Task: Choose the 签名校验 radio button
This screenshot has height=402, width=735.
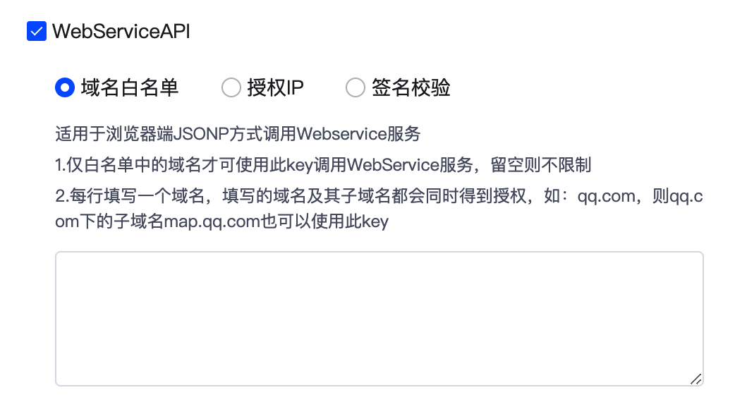Action: pos(356,87)
